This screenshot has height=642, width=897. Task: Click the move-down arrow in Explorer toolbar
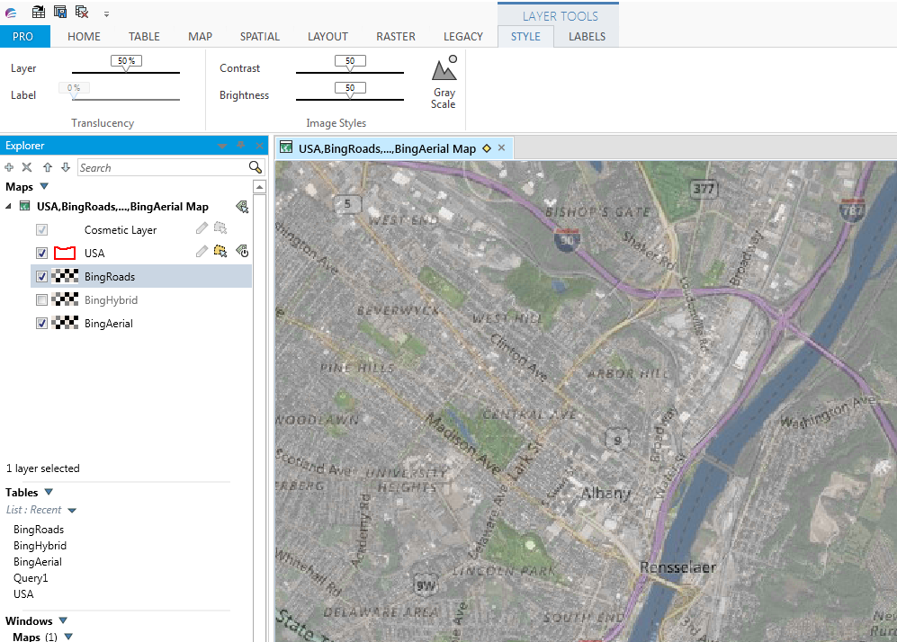point(63,167)
